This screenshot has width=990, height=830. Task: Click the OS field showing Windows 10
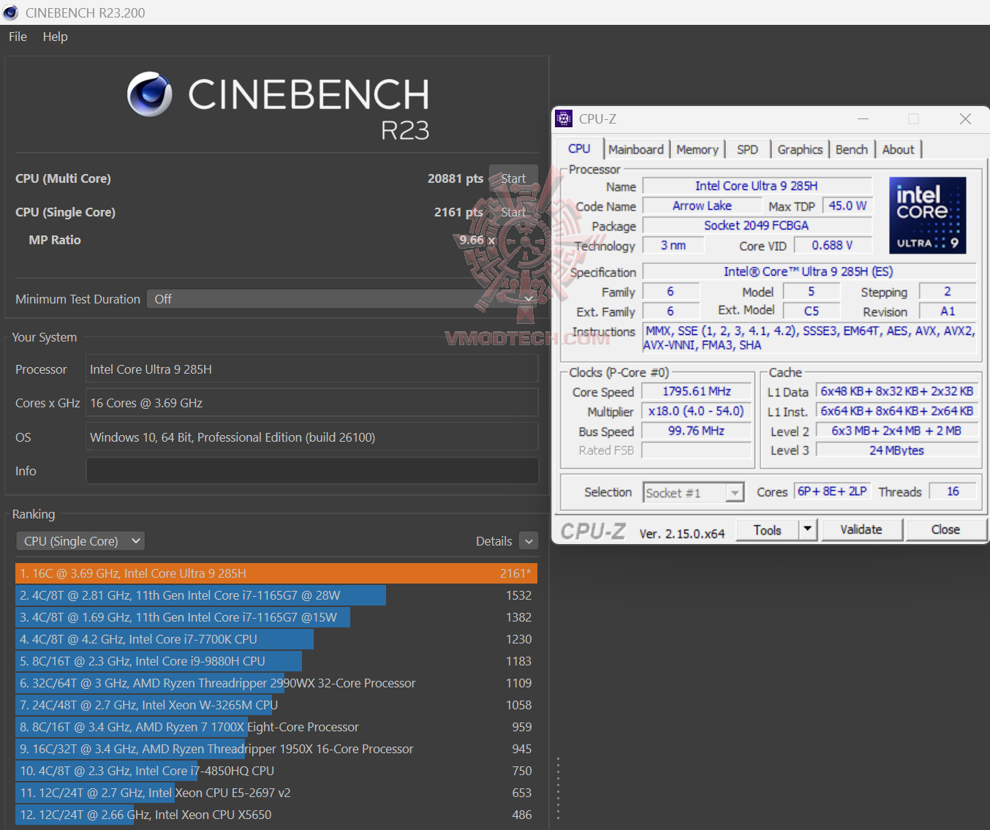[x=312, y=437]
